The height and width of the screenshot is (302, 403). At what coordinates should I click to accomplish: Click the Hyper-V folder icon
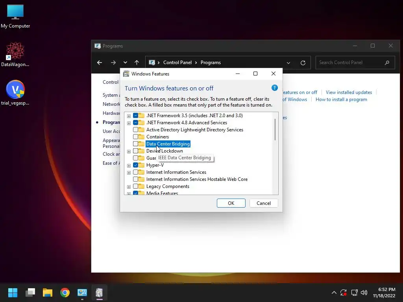pos(141,165)
